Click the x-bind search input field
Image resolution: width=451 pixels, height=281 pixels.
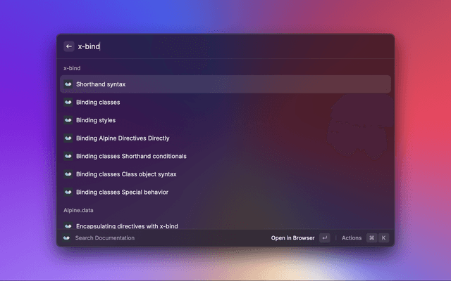tap(211, 46)
